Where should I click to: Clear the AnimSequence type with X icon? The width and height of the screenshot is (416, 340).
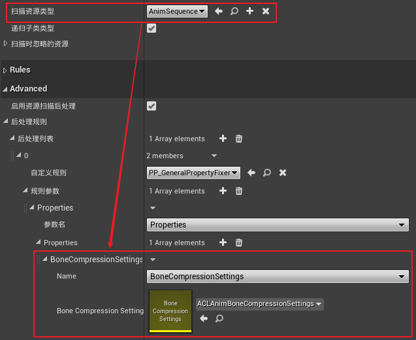[266, 11]
